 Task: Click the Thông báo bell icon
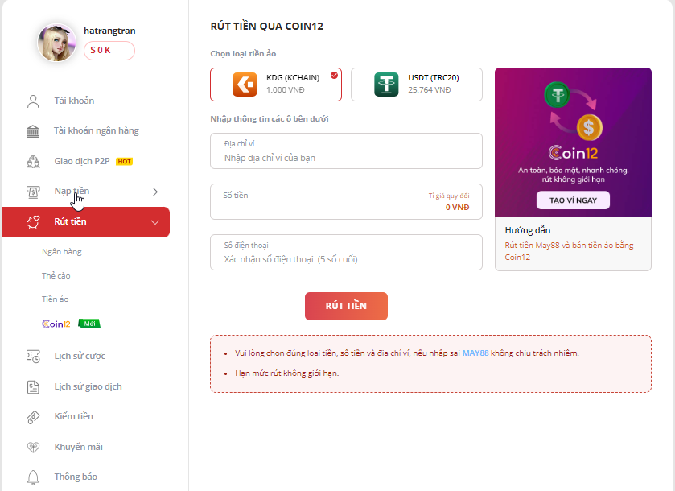[33, 477]
